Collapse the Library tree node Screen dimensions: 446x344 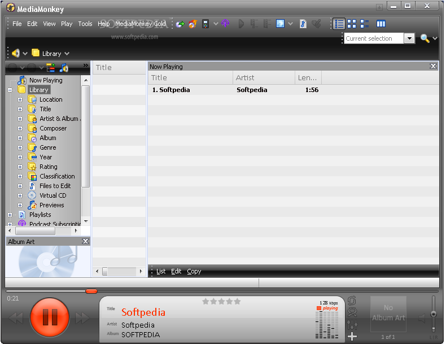pos(10,90)
